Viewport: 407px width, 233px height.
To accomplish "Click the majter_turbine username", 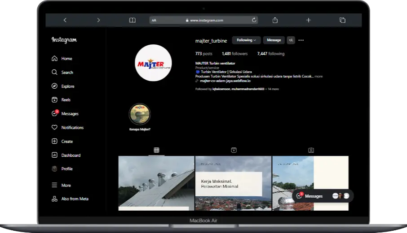I will tap(211, 41).
